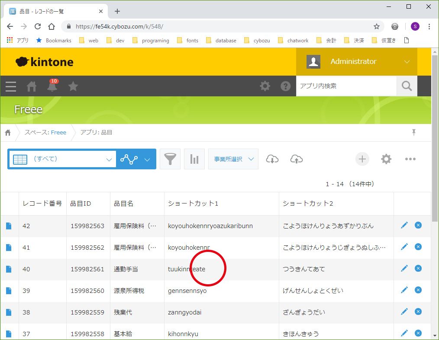Open the database bookmarks folder

pyautogui.click(x=221, y=41)
